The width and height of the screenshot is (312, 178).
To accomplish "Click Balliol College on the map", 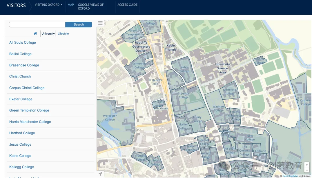I will tap(184, 126).
